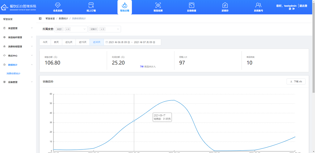The width and height of the screenshot is (315, 153).
Task: Open the 自助称重 module icon
Action: coord(191,5)
